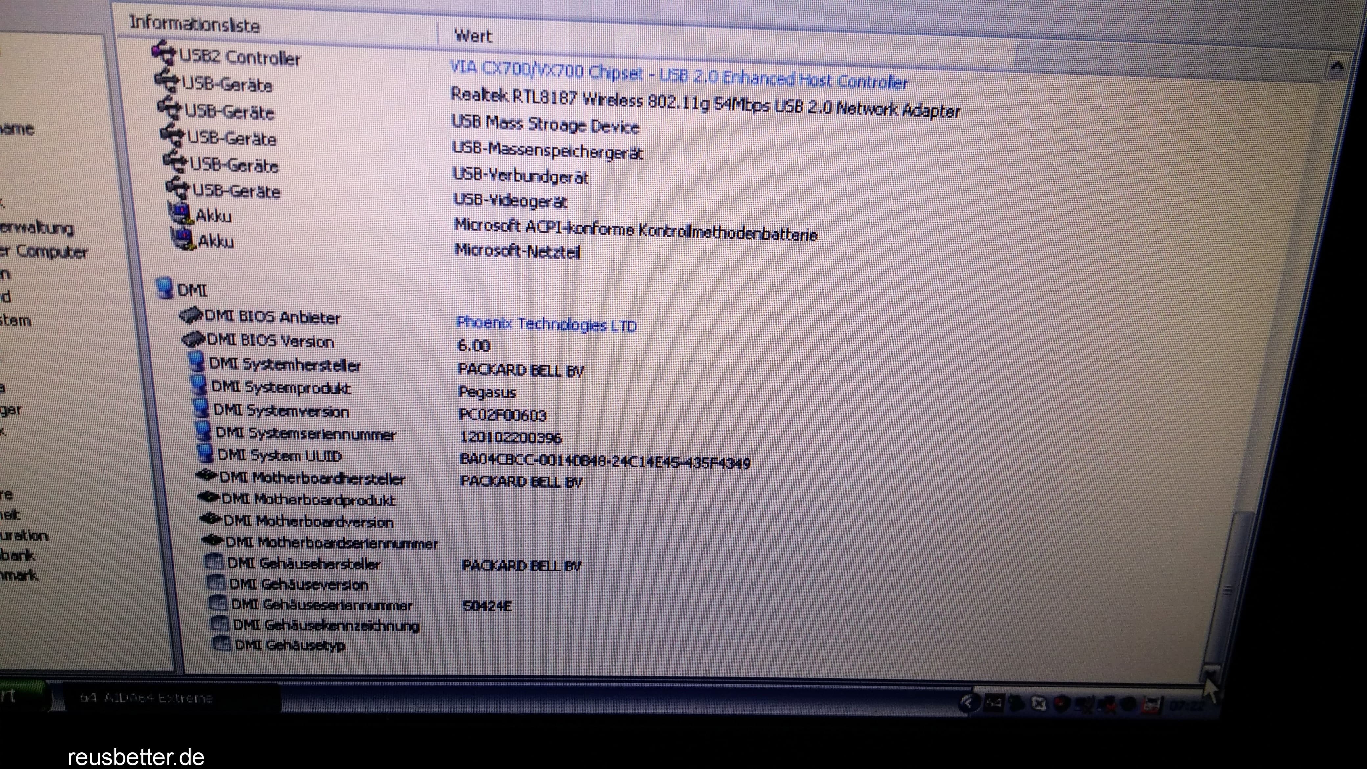Viewport: 1367px width, 769px height.
Task: Select the PACKARD BELL BV value for Systemhersteller
Action: pyautogui.click(x=521, y=370)
